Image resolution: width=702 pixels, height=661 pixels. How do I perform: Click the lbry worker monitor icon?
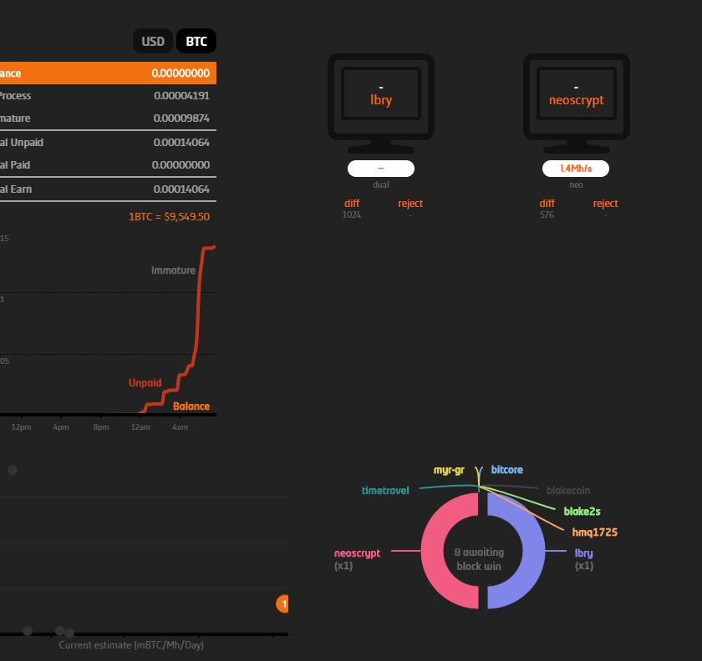pyautogui.click(x=380, y=96)
